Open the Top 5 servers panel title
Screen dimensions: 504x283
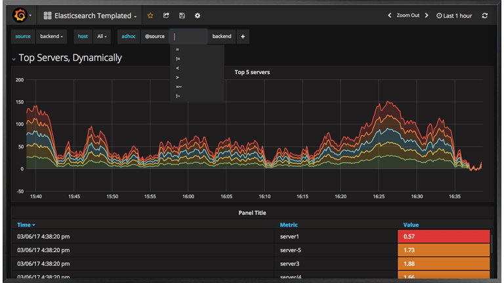click(252, 72)
